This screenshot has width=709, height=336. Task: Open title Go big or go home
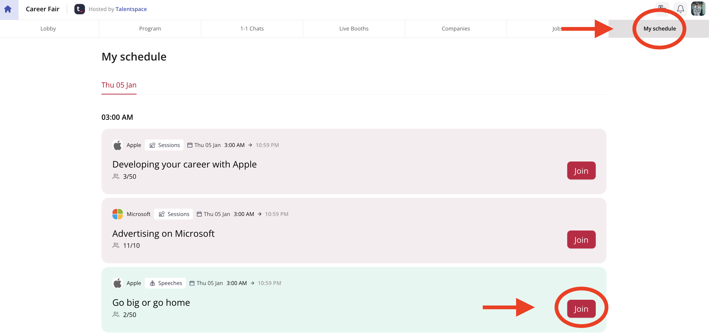click(x=151, y=302)
